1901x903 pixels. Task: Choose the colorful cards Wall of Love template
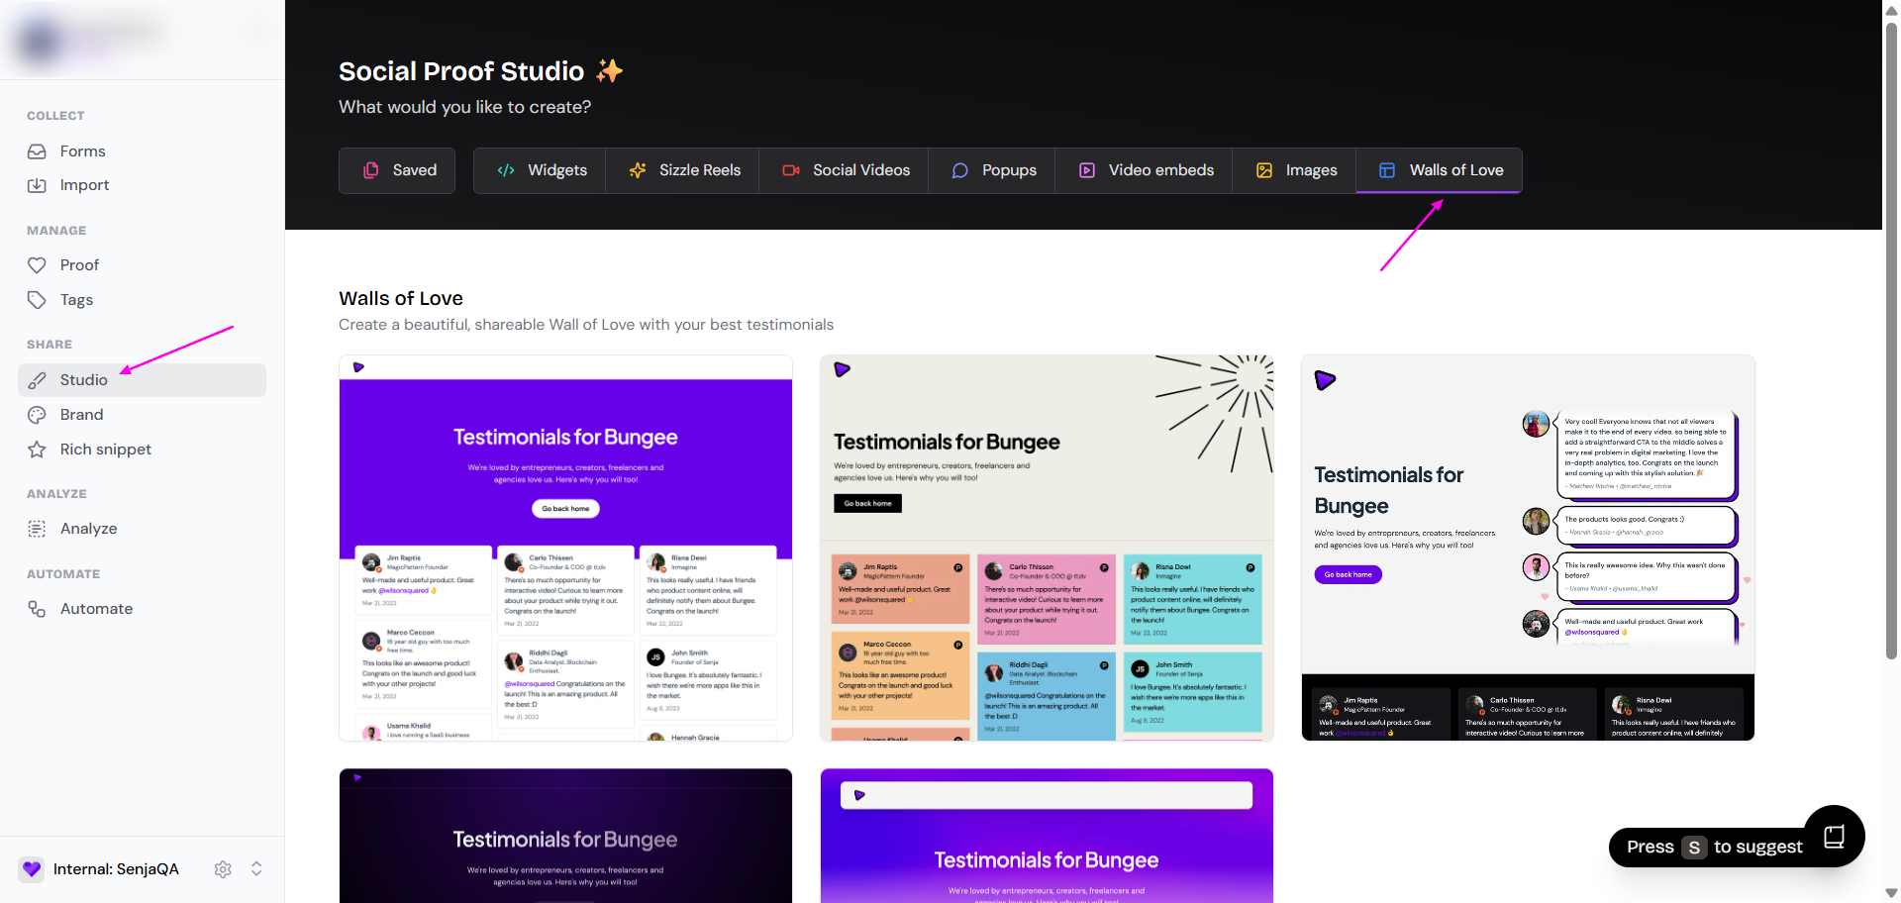pos(1047,548)
